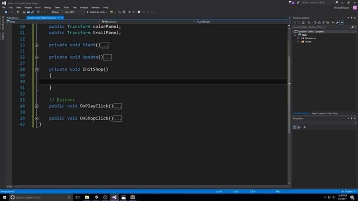This screenshot has width=358, height=201.
Task: Click the Task View taskbar icon
Action: pos(78,197)
